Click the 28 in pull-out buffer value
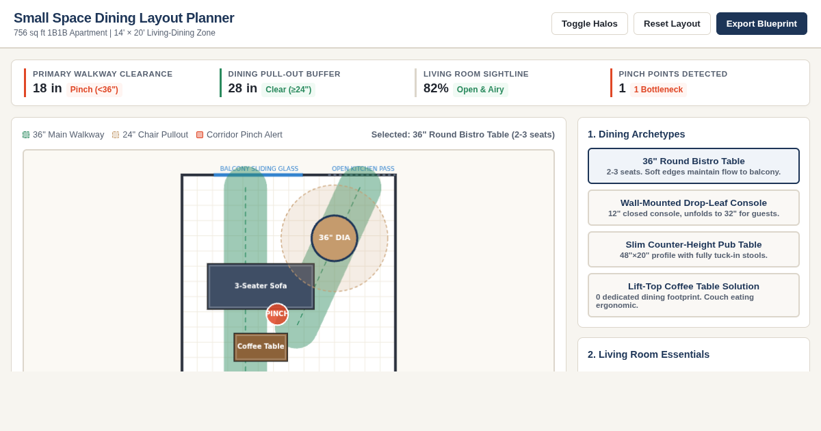 coord(243,88)
